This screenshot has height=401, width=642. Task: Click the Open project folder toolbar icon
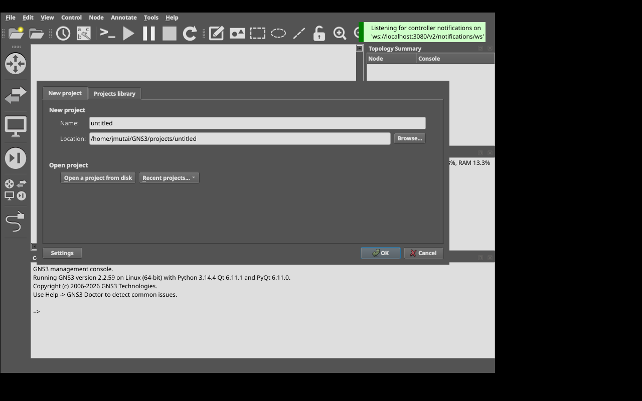click(x=37, y=33)
